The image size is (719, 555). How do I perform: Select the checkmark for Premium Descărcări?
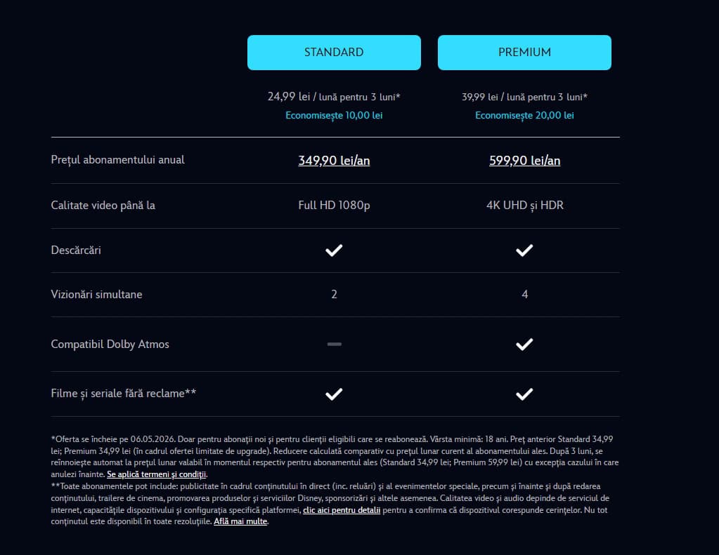[524, 250]
